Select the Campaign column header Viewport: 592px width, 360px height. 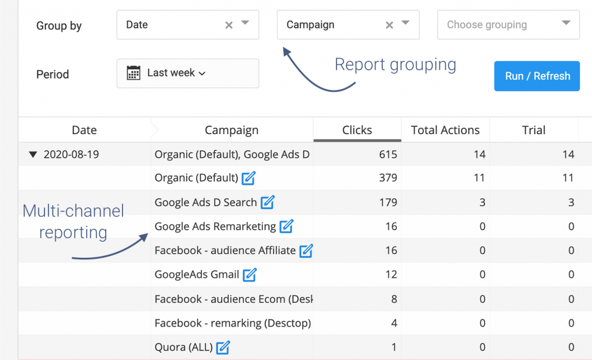(x=232, y=130)
